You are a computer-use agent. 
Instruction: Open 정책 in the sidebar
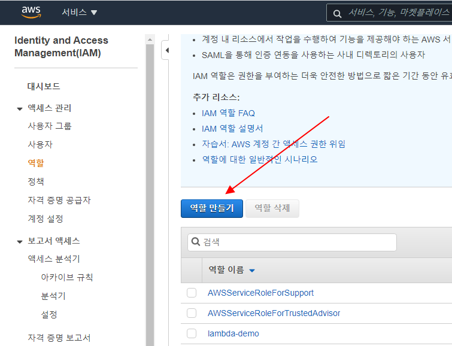coord(36,181)
